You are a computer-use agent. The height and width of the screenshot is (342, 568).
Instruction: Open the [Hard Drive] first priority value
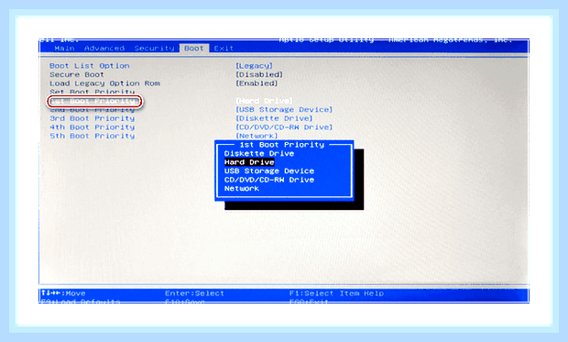point(264,101)
